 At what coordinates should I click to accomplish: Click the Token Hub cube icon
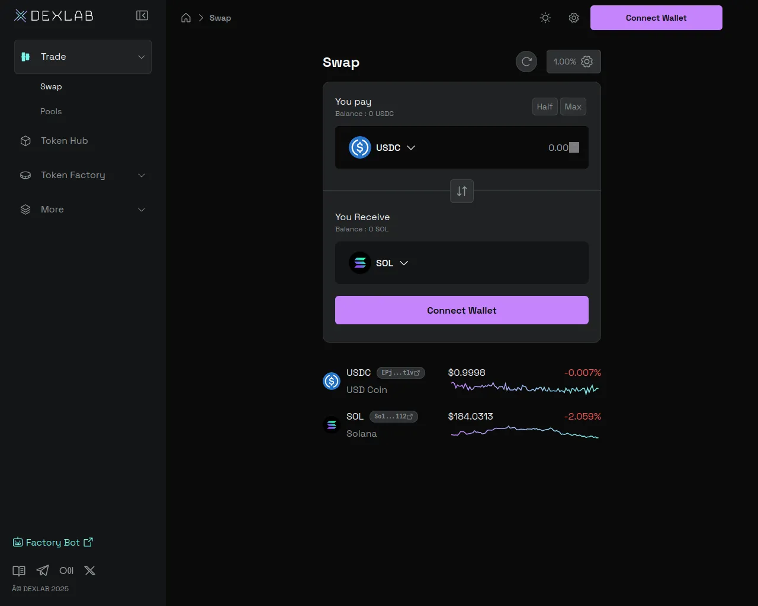click(x=25, y=141)
